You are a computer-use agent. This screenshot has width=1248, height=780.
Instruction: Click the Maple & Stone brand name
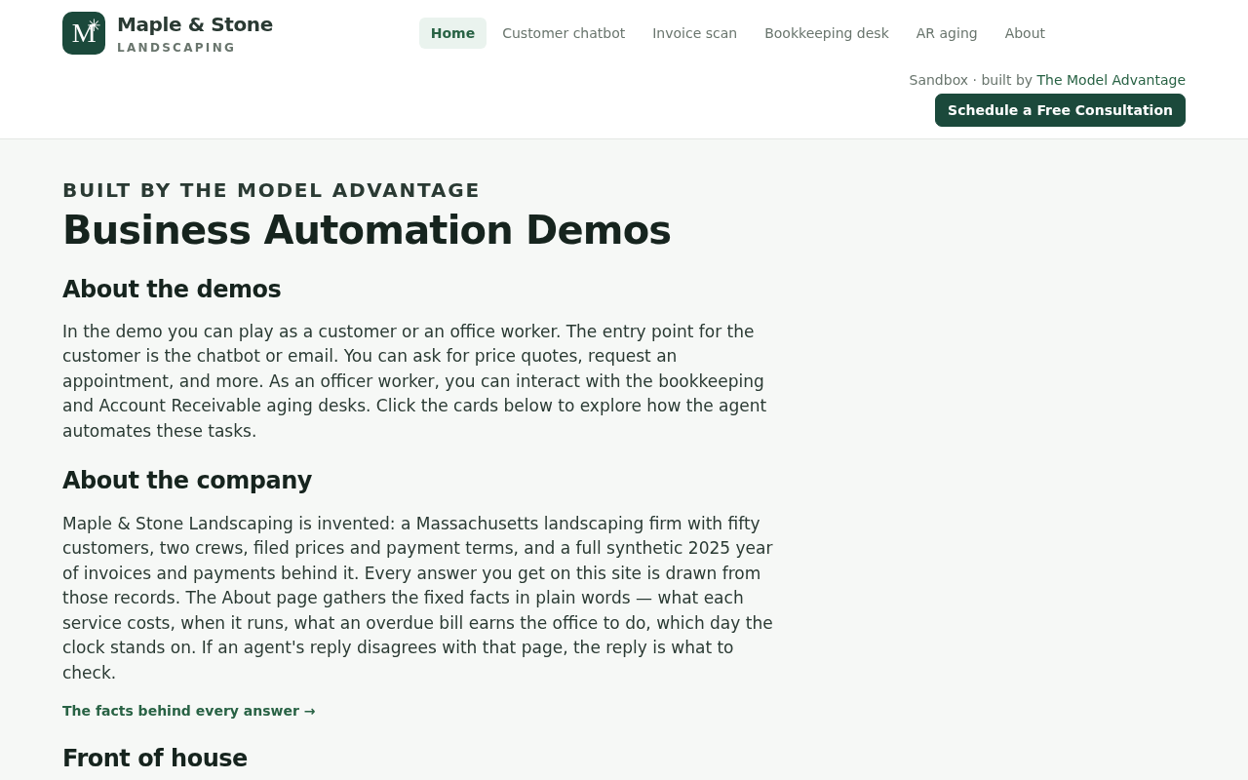(x=195, y=24)
